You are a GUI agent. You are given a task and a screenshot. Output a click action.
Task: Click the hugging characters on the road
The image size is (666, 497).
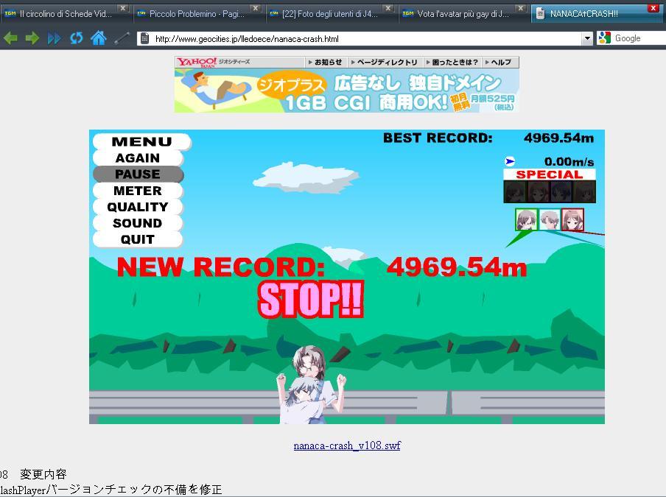pyautogui.click(x=310, y=385)
